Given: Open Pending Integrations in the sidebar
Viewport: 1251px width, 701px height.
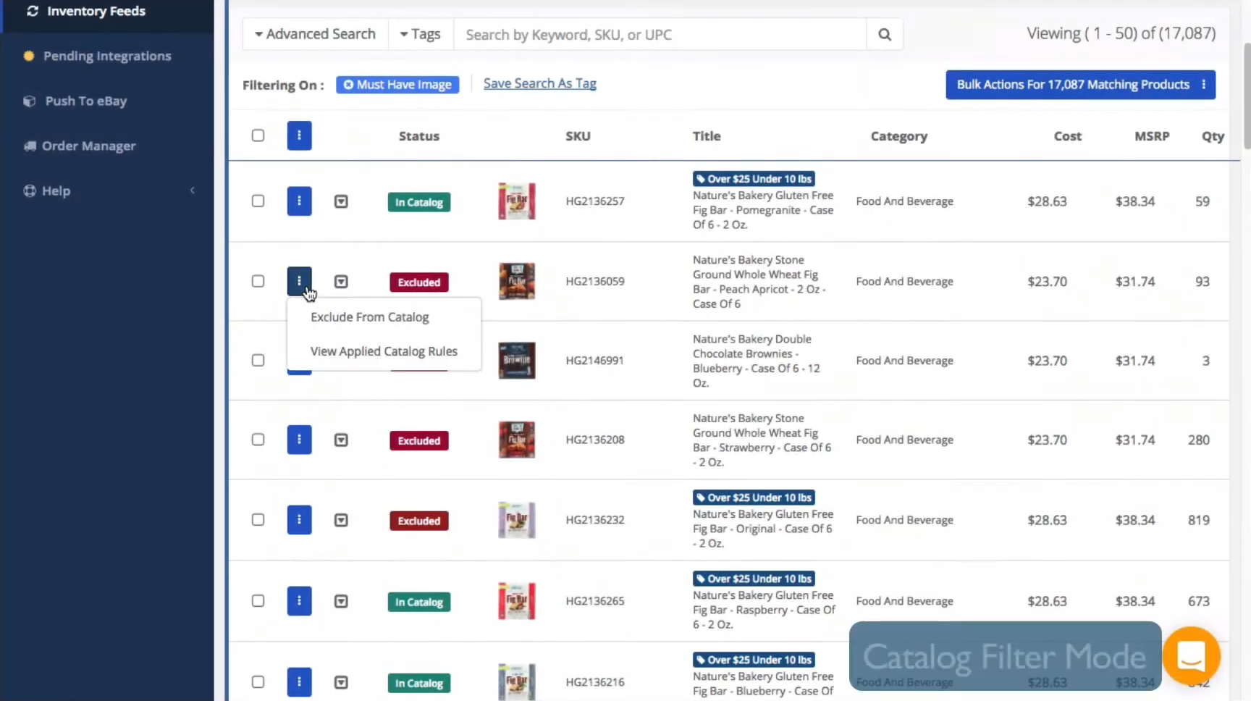Looking at the screenshot, I should (97, 56).
